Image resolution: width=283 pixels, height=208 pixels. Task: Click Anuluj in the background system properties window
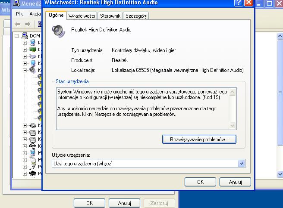124,203
